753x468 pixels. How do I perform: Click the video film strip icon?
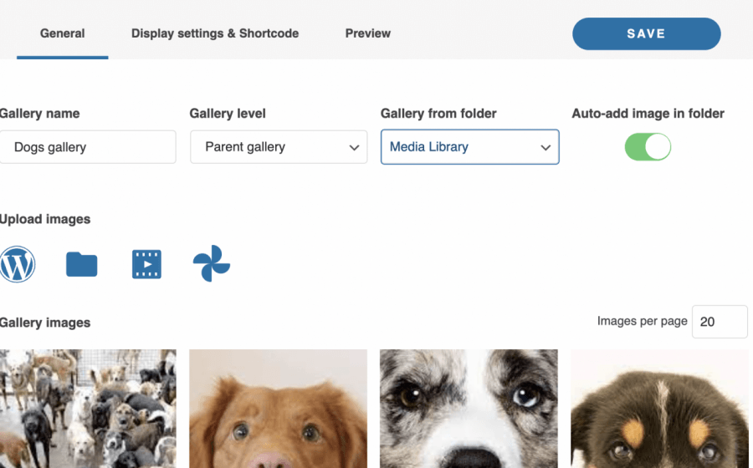(x=146, y=264)
